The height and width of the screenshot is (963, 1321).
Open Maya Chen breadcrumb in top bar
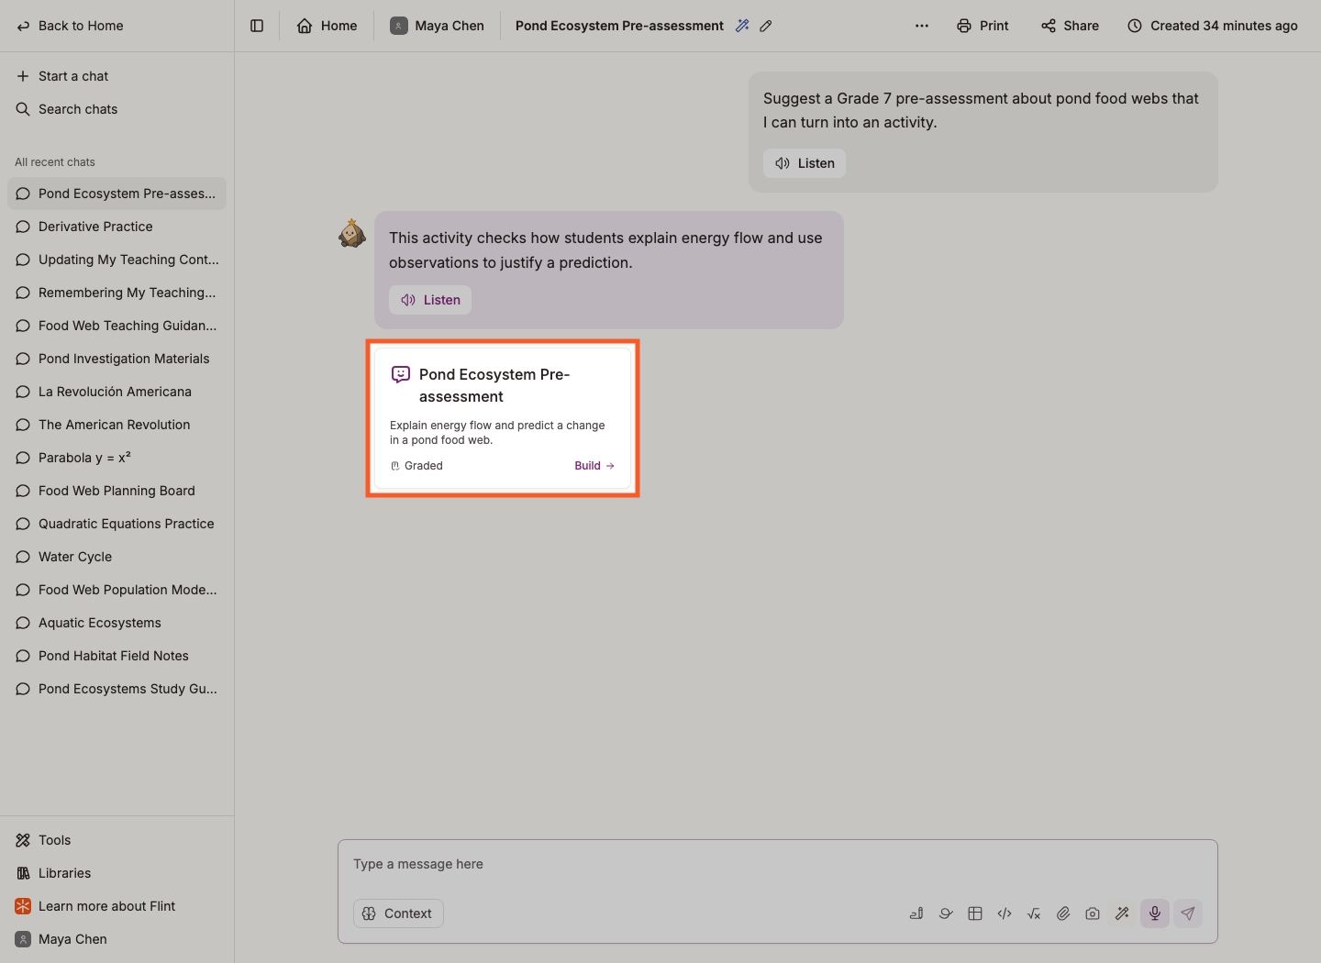[x=437, y=26]
